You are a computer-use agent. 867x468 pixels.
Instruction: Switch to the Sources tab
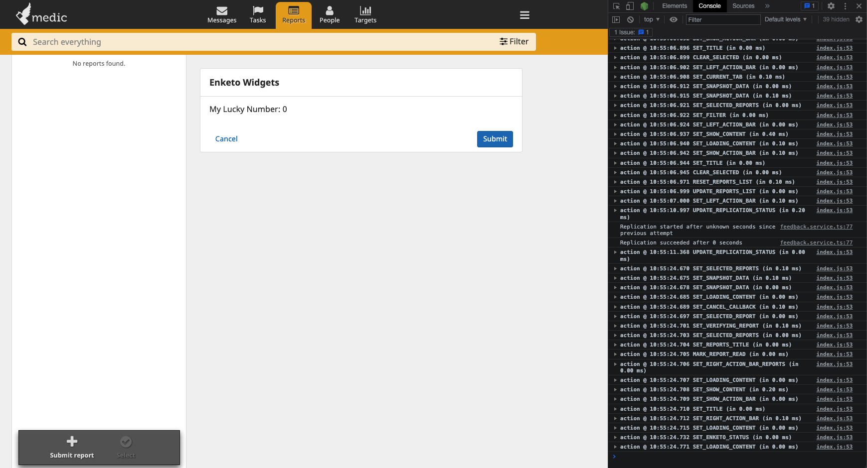coord(743,6)
